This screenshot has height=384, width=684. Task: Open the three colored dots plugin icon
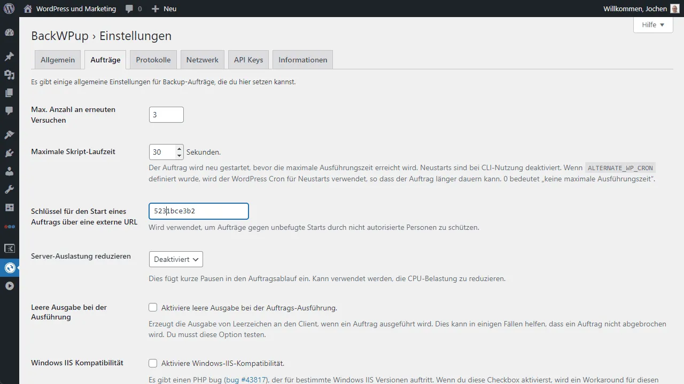coord(9,226)
